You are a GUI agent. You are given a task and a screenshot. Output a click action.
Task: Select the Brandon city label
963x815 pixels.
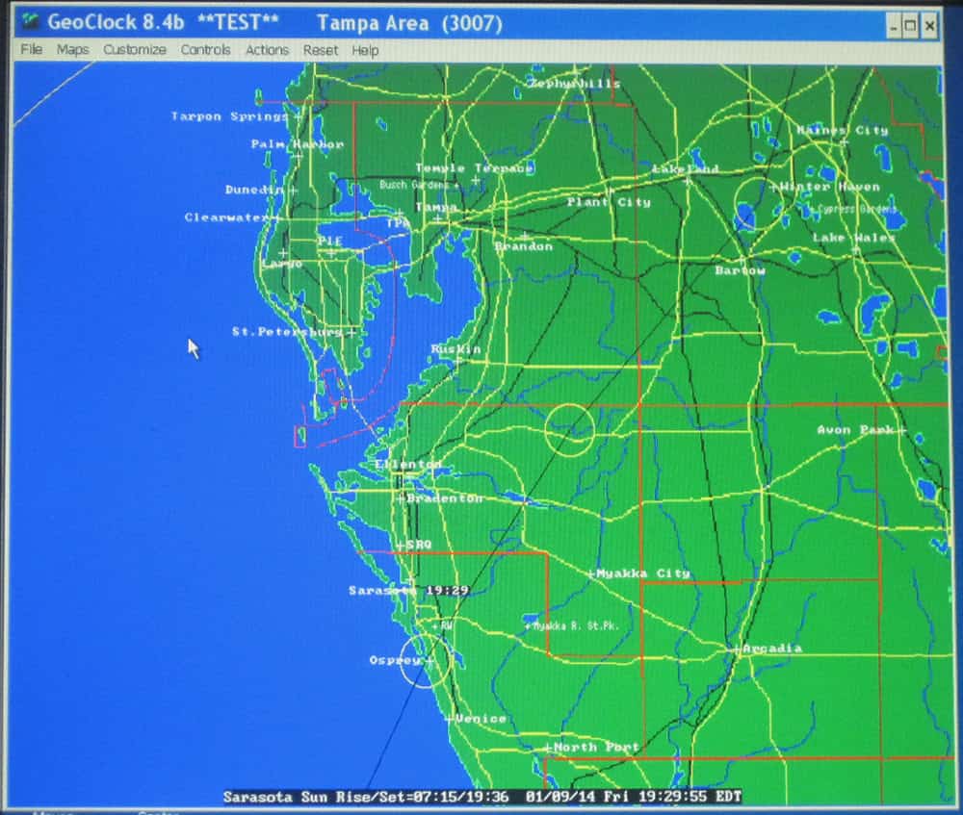[x=524, y=246]
